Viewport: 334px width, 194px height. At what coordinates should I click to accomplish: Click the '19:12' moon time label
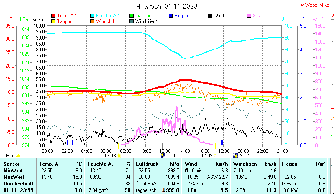click(x=243, y=156)
